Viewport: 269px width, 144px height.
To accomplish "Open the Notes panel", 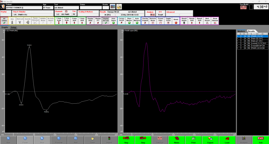I will (176, 140).
